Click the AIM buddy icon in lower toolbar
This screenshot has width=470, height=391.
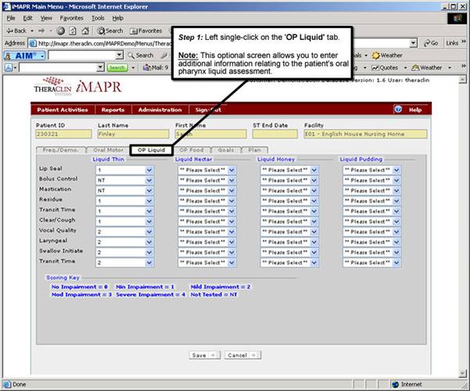9,68
